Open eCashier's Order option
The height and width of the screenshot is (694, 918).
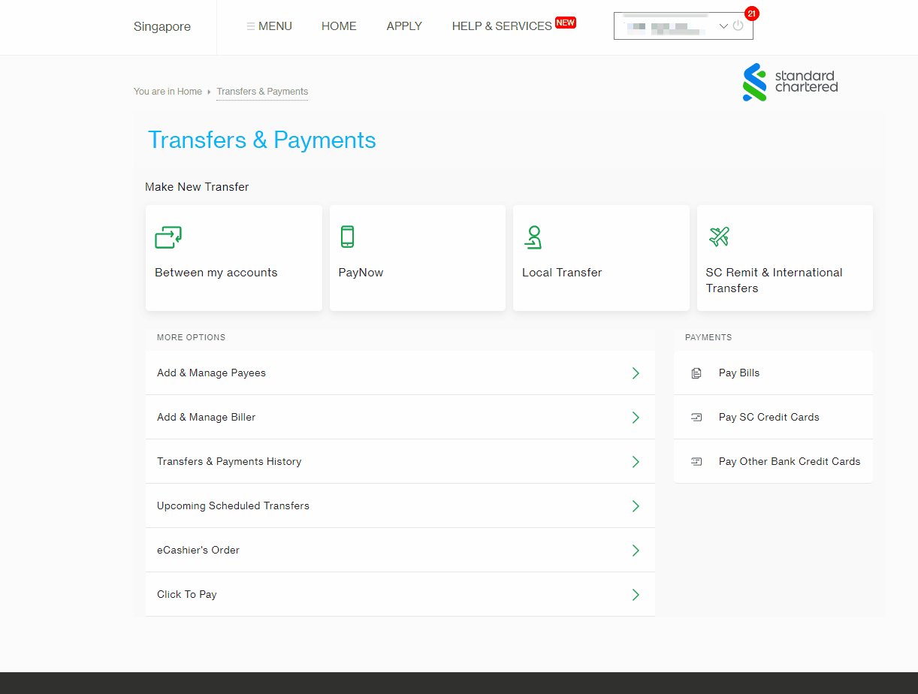tap(400, 551)
